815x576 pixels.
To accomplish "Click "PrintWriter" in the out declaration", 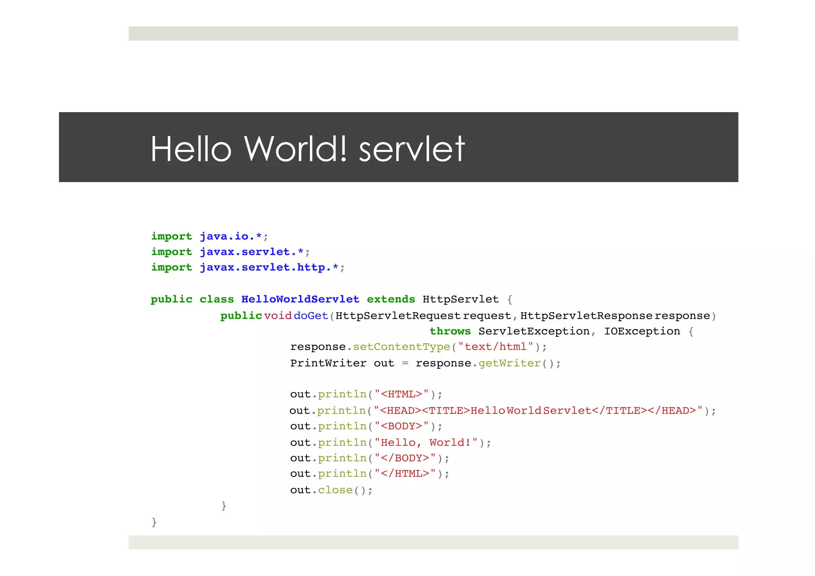I will click(328, 363).
